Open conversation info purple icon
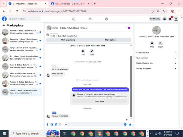Viewport: 183px width, 137px height. 129,28
